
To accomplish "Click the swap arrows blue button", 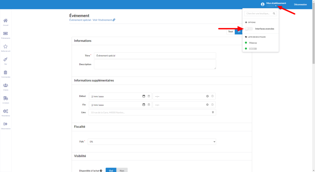I will click(239, 32).
